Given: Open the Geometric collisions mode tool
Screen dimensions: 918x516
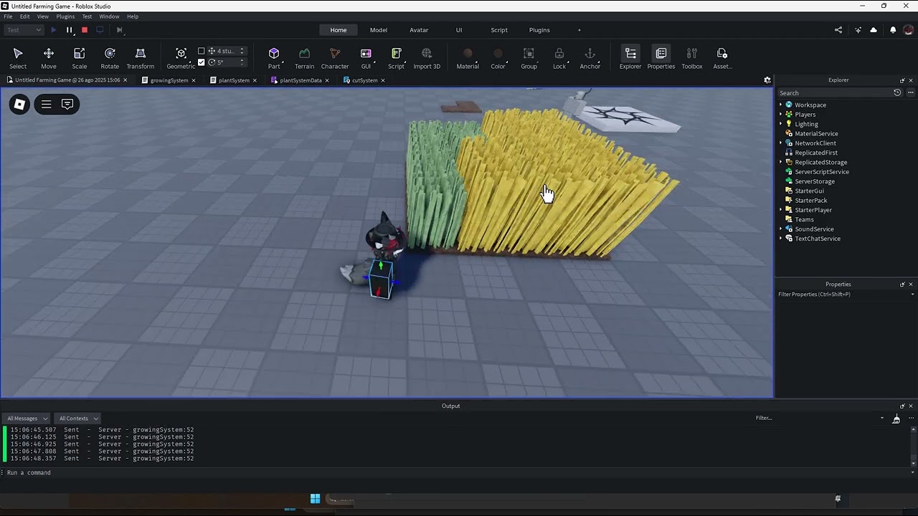Looking at the screenshot, I should [x=181, y=57].
